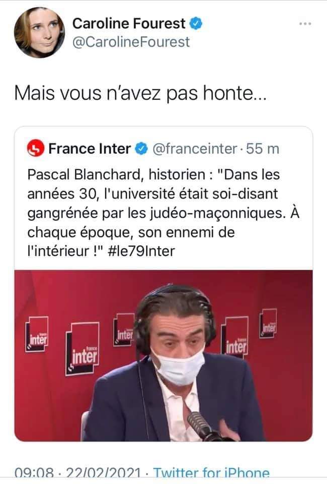This screenshot has width=327, height=484.
Task: Click the 55 m timestamp of quoted tweet
Action: pos(262,149)
